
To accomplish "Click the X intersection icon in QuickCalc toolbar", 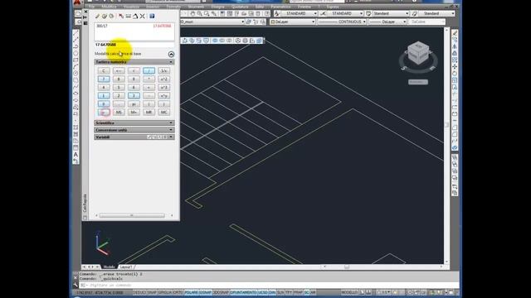I will [142, 16].
